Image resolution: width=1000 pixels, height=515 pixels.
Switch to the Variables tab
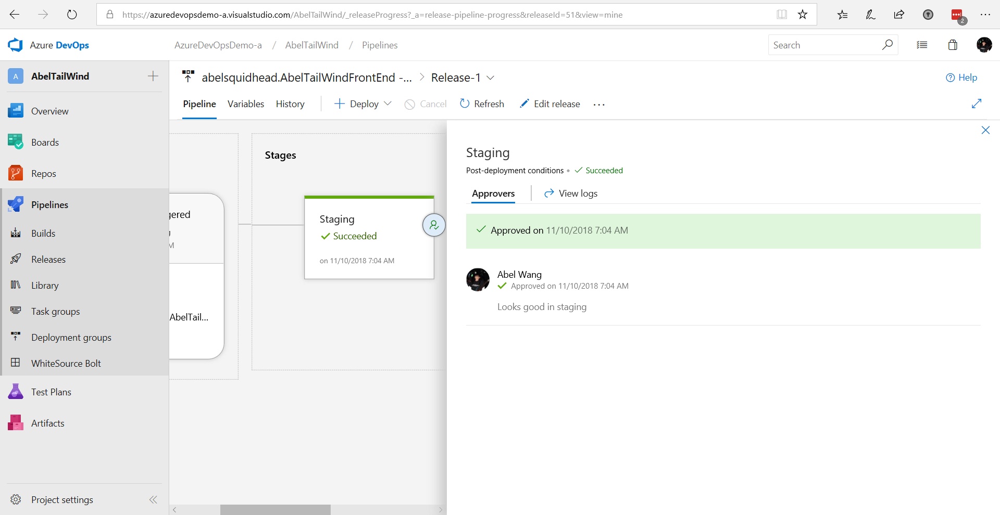[246, 104]
